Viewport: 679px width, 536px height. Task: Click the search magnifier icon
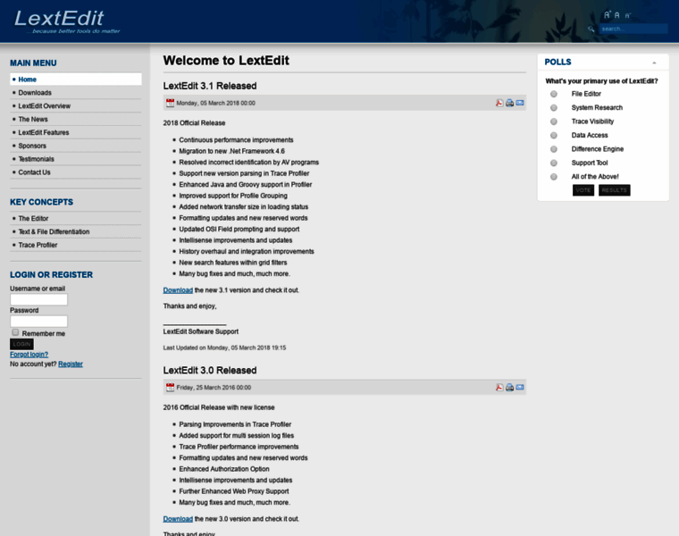point(591,29)
